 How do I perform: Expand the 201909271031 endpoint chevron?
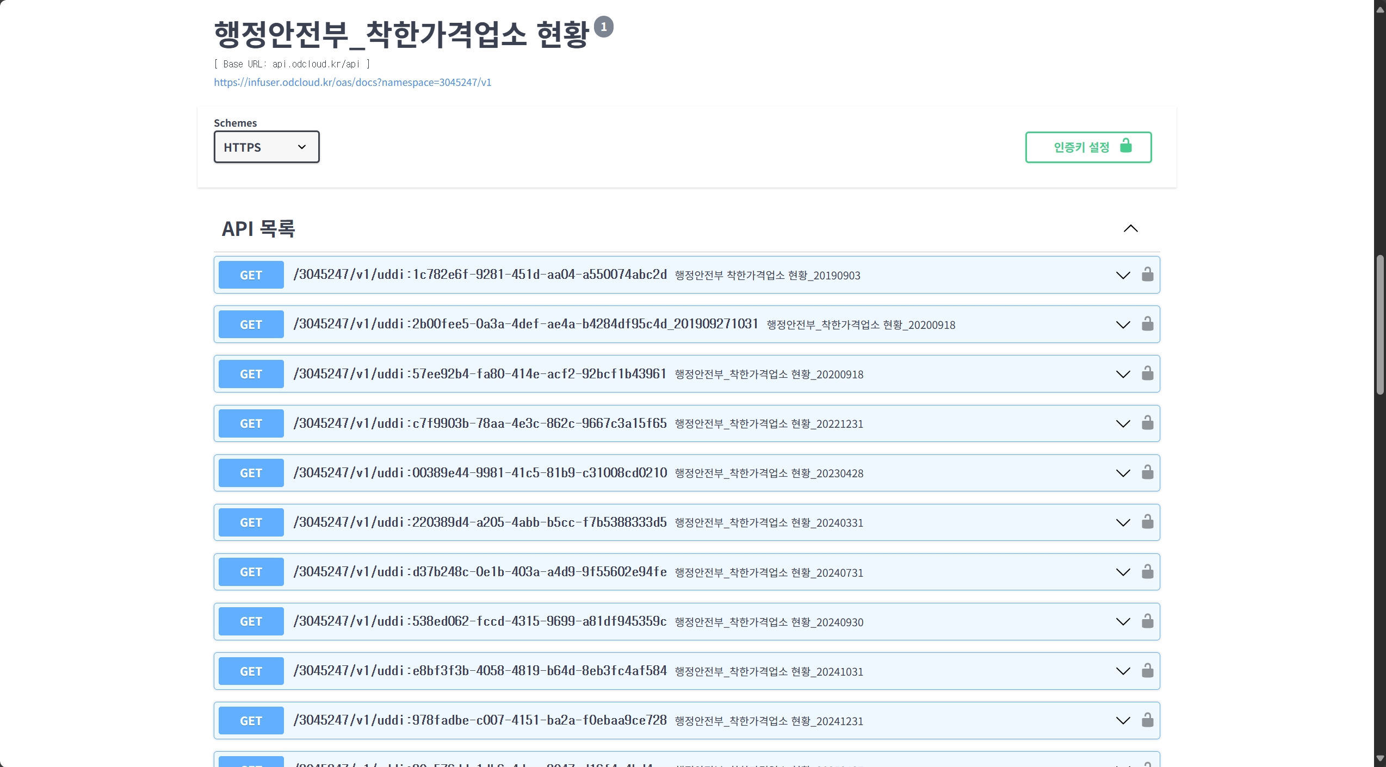point(1123,325)
